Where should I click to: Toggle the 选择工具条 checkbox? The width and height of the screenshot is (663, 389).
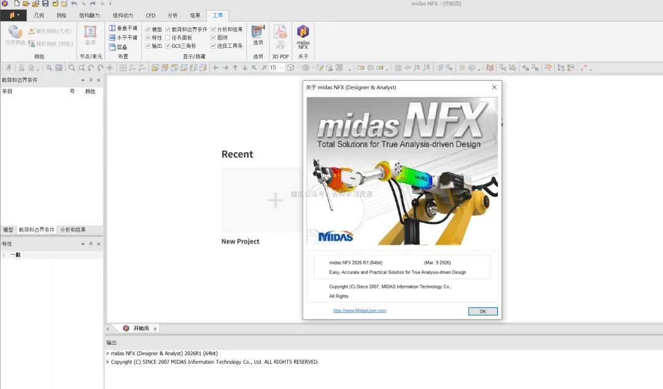pos(213,45)
